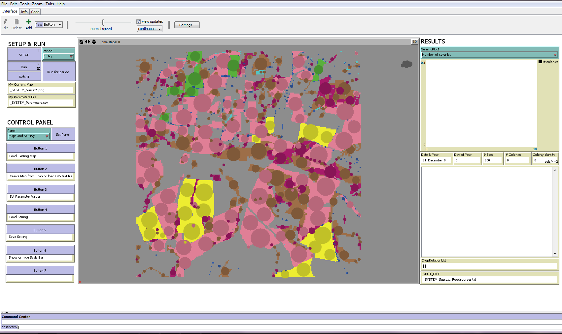
Task: Open the continuous update mode dropdown
Action: 150,29
